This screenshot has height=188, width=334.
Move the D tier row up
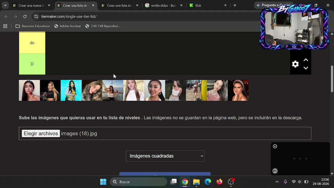point(306,60)
